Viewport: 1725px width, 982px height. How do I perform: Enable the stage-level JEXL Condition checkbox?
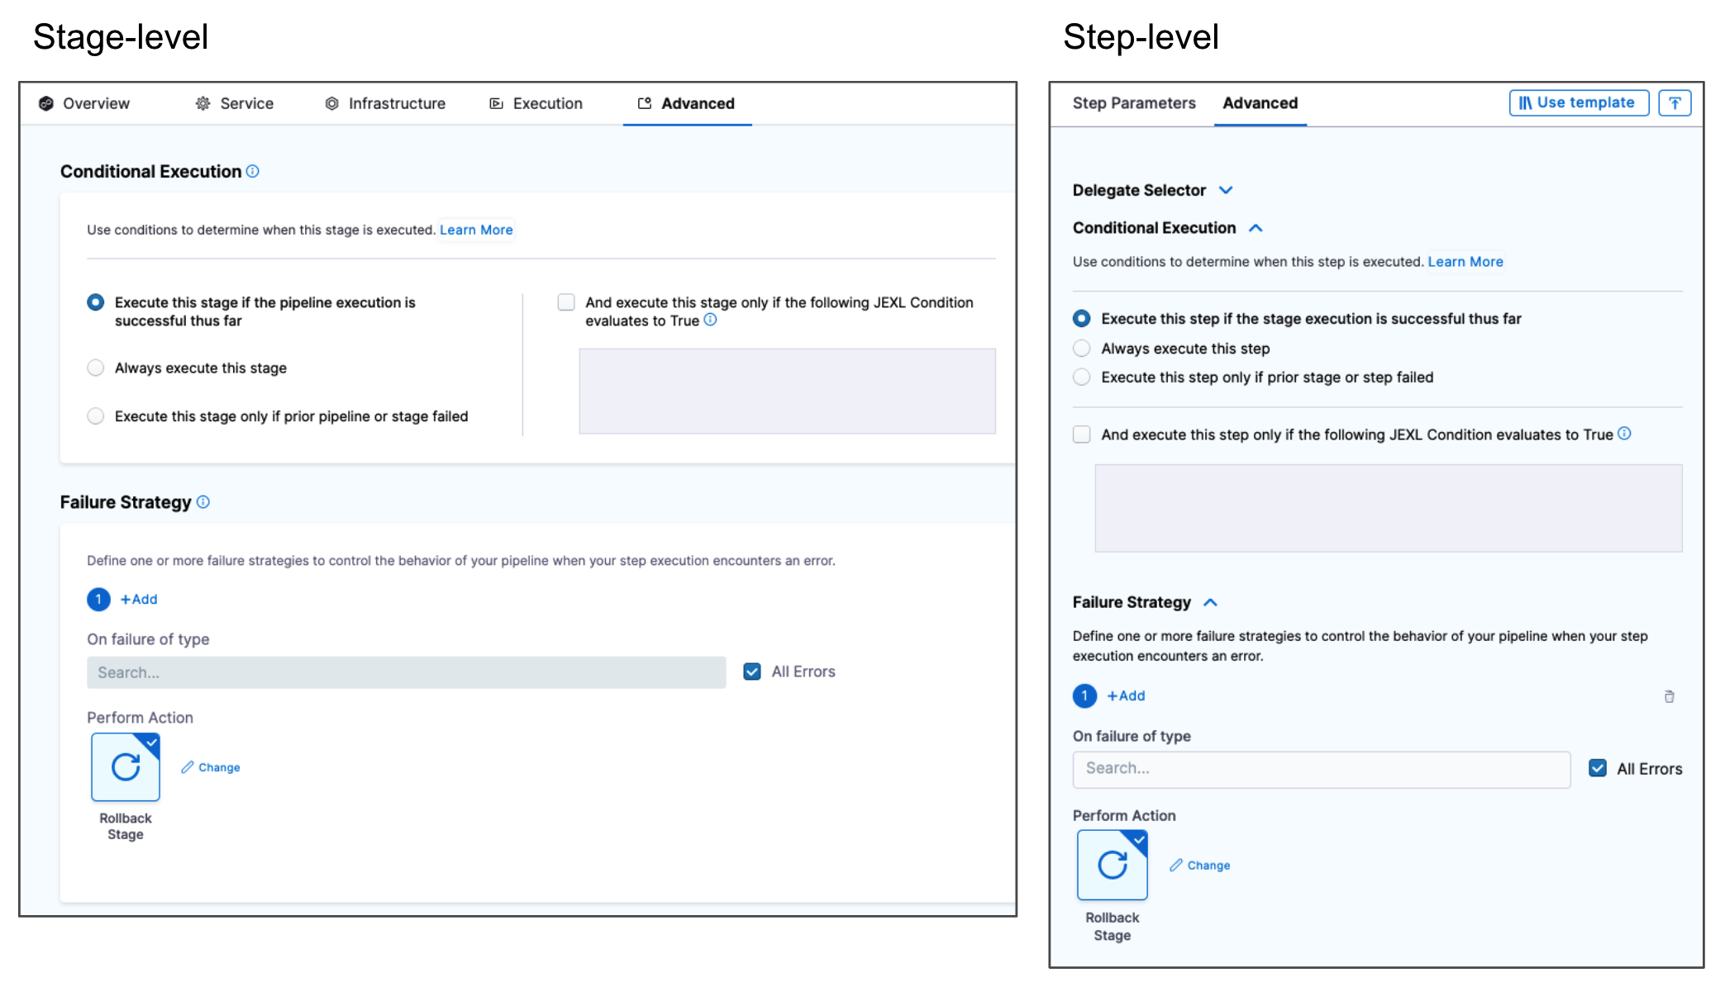coord(566,302)
